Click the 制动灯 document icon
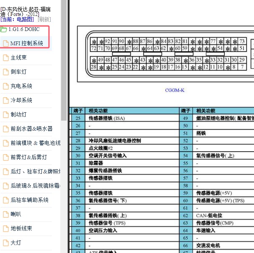The height and width of the screenshot is (253, 254). pyautogui.click(x=6, y=115)
